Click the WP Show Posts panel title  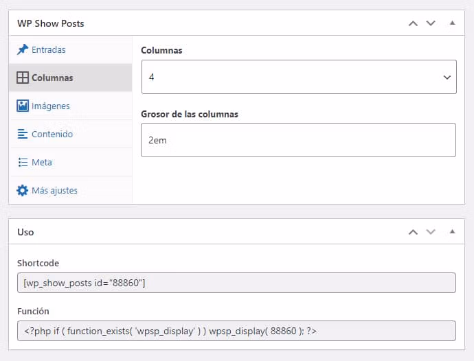(x=50, y=23)
